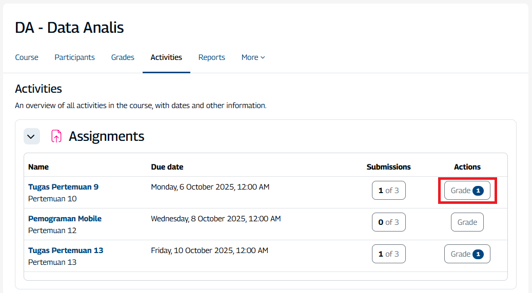Switch to the Course tab

27,57
